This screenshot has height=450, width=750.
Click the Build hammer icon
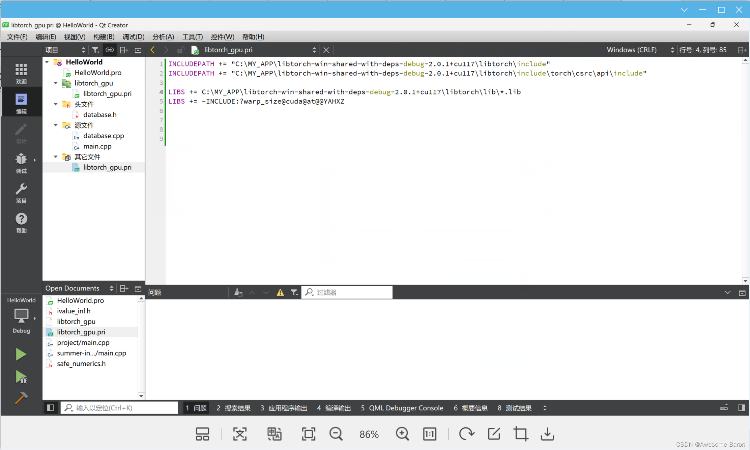pos(21,398)
